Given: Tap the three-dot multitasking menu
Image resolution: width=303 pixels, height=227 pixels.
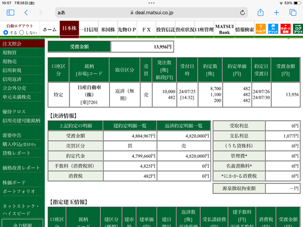Looking at the screenshot, I should [x=151, y=3].
